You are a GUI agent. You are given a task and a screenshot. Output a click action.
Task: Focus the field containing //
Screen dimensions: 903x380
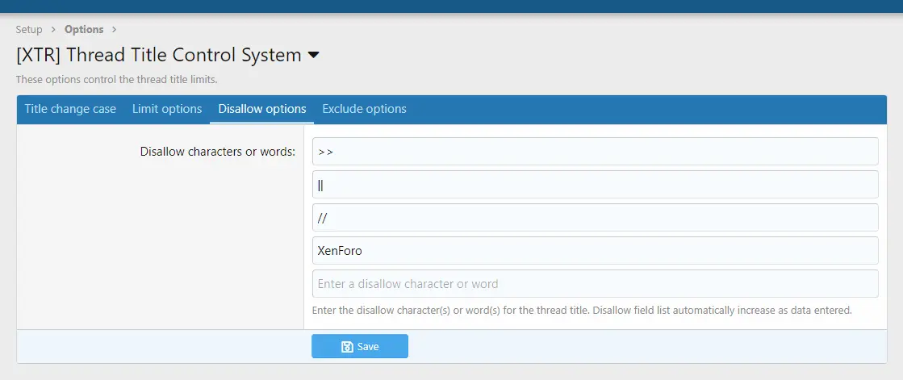(595, 218)
